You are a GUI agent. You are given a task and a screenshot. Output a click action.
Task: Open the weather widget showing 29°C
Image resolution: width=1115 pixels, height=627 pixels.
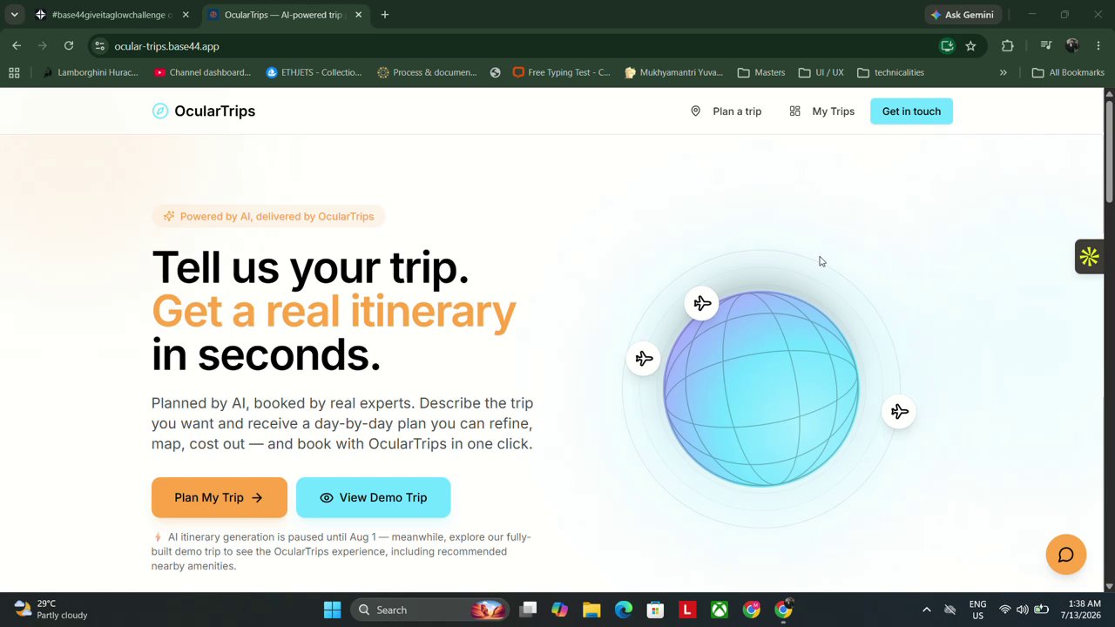(x=51, y=610)
